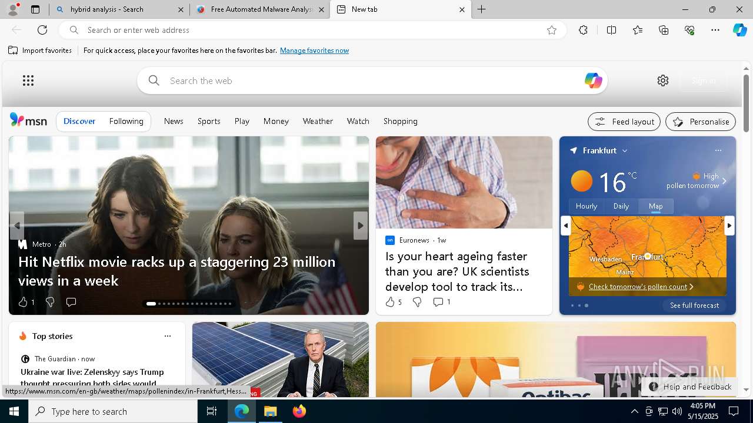Open Microsoft Edge from taskbar
The height and width of the screenshot is (423, 753).
242,411
